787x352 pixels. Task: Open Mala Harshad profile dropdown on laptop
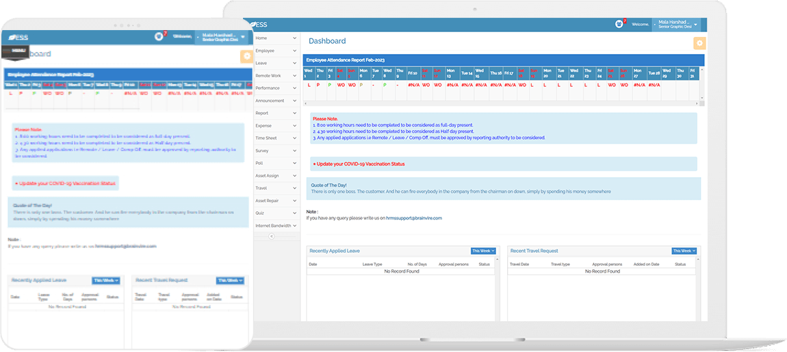tap(678, 25)
